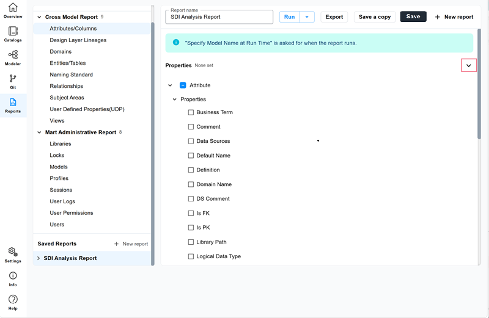The height and width of the screenshot is (318, 489).
Task: Click the left panel vertical scrollbar
Action: 153,143
